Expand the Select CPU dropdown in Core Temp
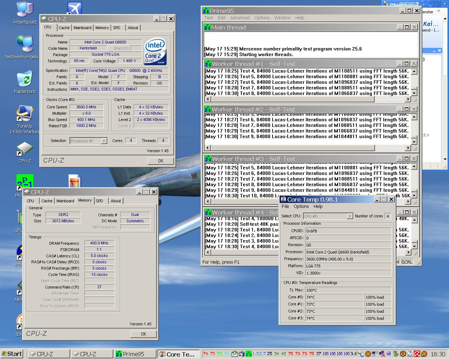The width and height of the screenshot is (449, 359). point(349,216)
